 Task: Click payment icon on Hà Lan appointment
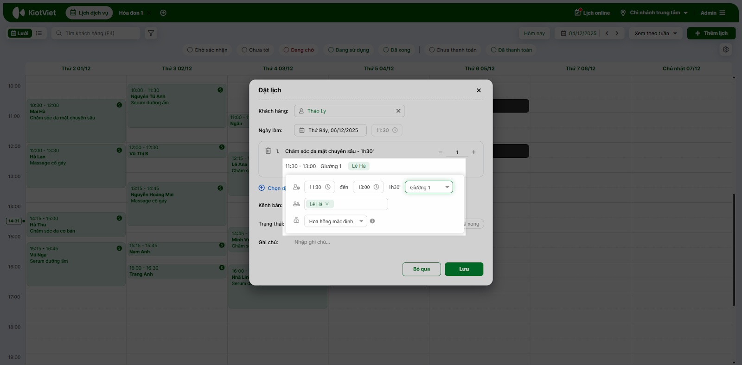tap(119, 150)
